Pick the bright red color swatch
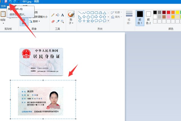This screenshot has height=121, width=181. 169,12
